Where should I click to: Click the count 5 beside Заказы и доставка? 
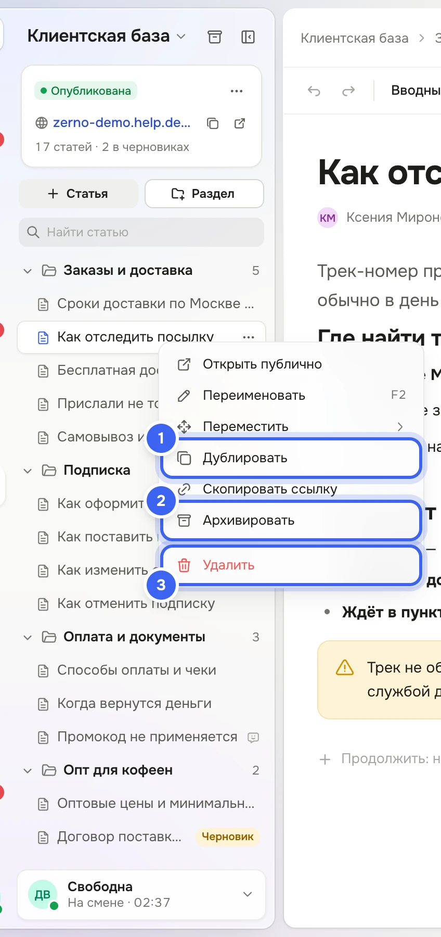coord(255,271)
